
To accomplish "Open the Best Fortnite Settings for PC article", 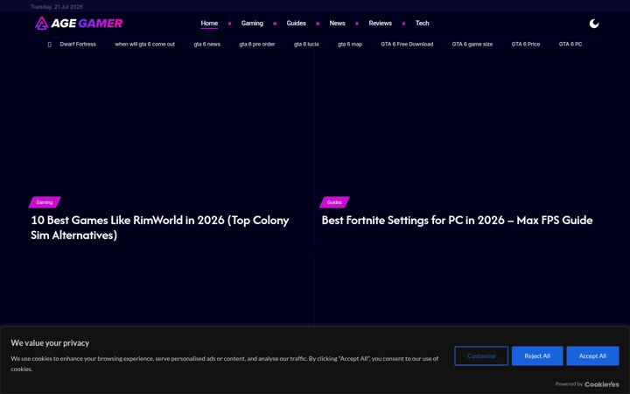I will coord(457,221).
